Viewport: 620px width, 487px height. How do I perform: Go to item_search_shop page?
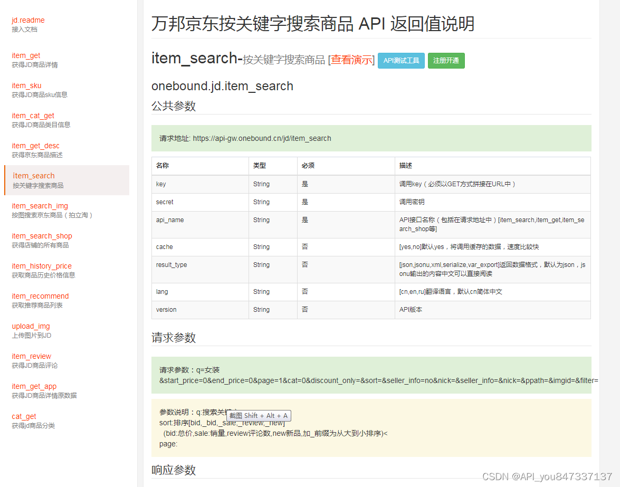click(42, 236)
